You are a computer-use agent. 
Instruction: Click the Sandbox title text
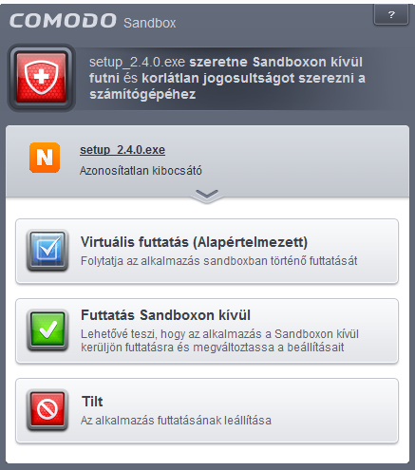pyautogui.click(x=150, y=23)
